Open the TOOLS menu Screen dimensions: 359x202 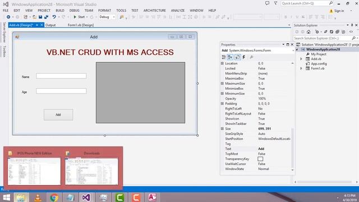pyautogui.click(x=121, y=11)
